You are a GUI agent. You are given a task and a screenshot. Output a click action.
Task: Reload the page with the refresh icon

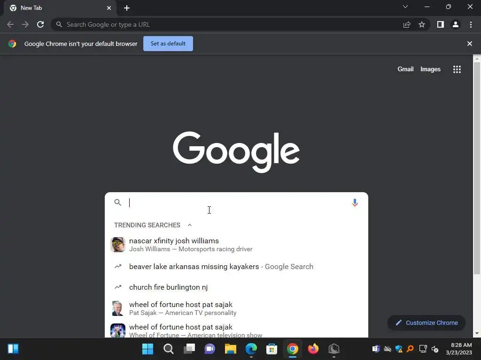40,24
